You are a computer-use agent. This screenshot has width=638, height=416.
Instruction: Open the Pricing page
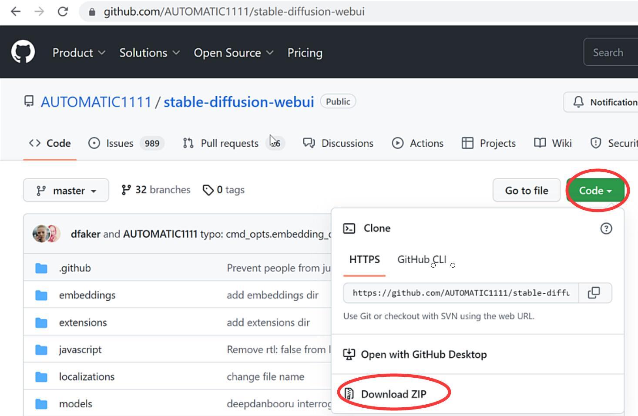coord(305,53)
